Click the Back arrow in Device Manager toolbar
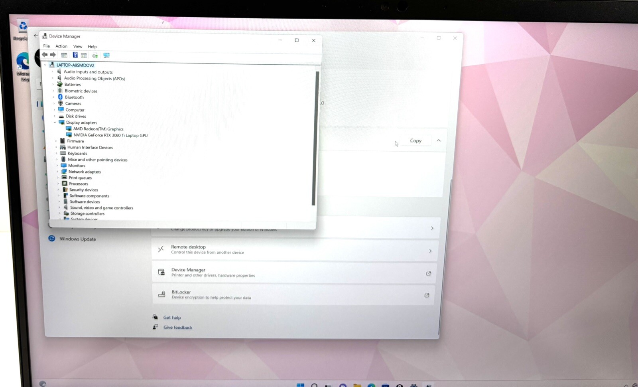 (45, 55)
